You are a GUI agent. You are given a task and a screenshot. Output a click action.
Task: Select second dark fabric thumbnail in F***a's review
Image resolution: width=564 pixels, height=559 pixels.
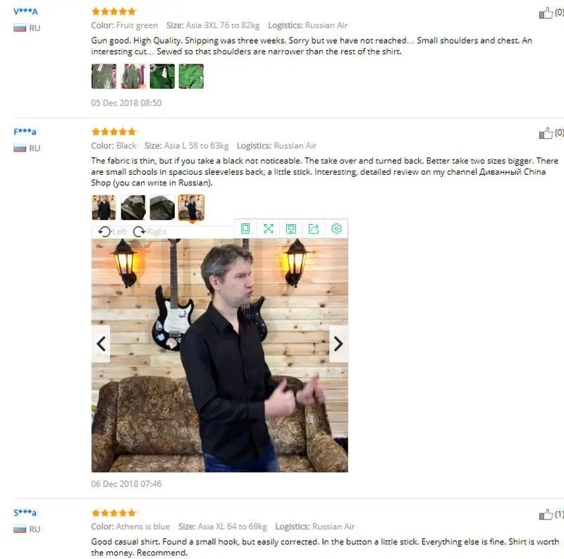point(133,207)
